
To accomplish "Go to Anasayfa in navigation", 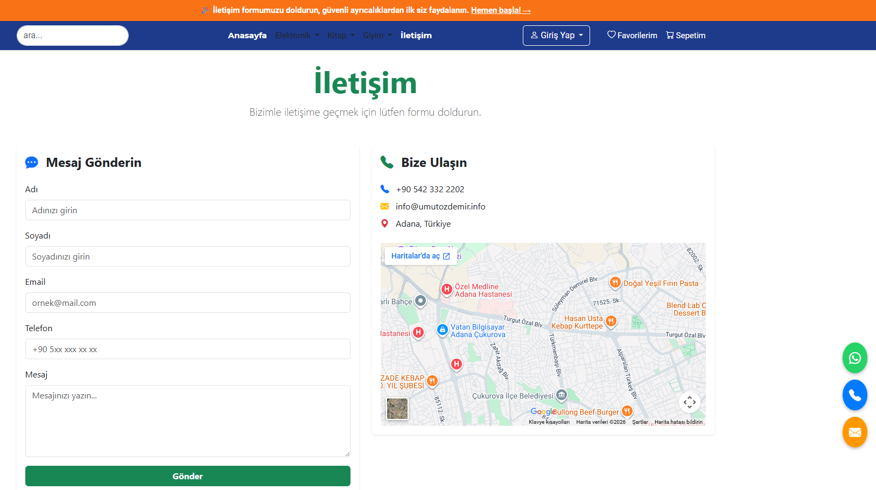I will point(247,36).
